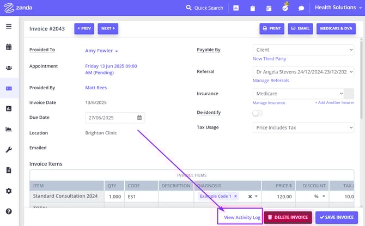Image resolution: width=365 pixels, height=226 pixels.
Task: Open the chat messages icon in the top bar
Action: point(301,8)
